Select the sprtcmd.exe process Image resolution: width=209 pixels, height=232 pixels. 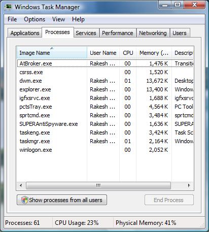tap(105, 115)
